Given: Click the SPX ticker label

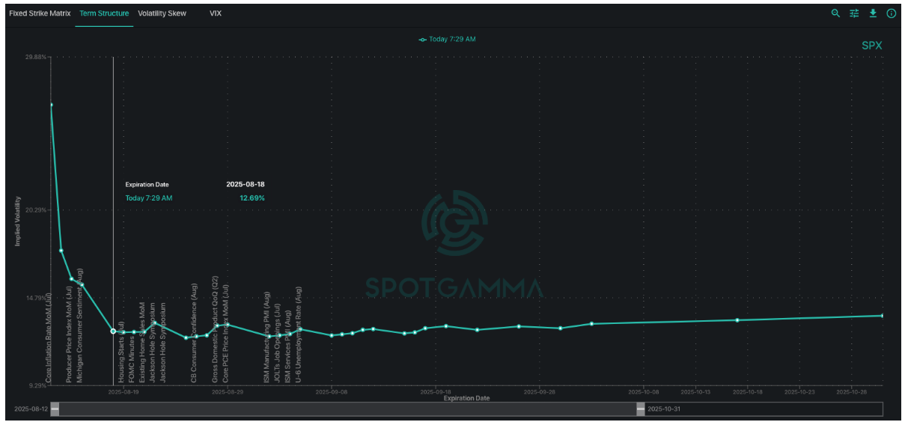Looking at the screenshot, I should 872,46.
